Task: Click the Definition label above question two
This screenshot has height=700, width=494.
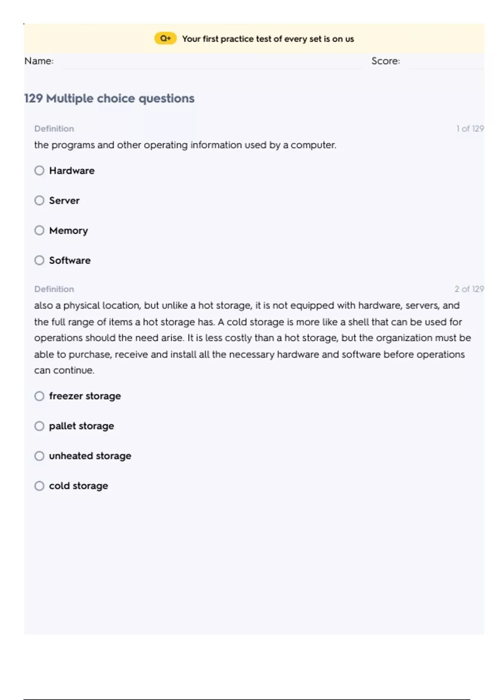Action: coord(54,289)
